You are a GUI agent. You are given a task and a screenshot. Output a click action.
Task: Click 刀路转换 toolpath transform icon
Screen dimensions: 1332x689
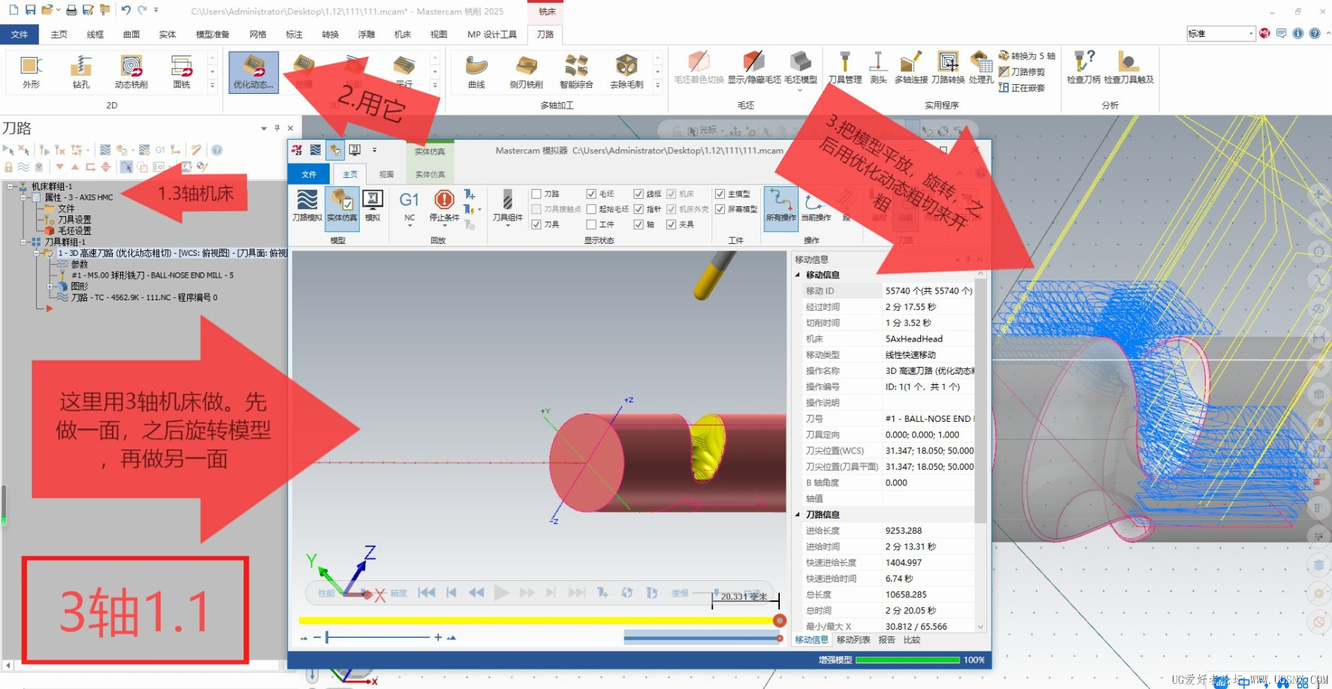(x=948, y=68)
